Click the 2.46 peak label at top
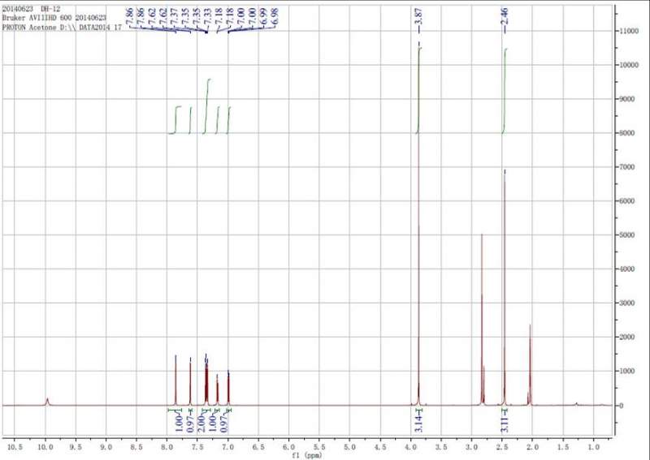The height and width of the screenshot is (460, 650). click(x=505, y=16)
